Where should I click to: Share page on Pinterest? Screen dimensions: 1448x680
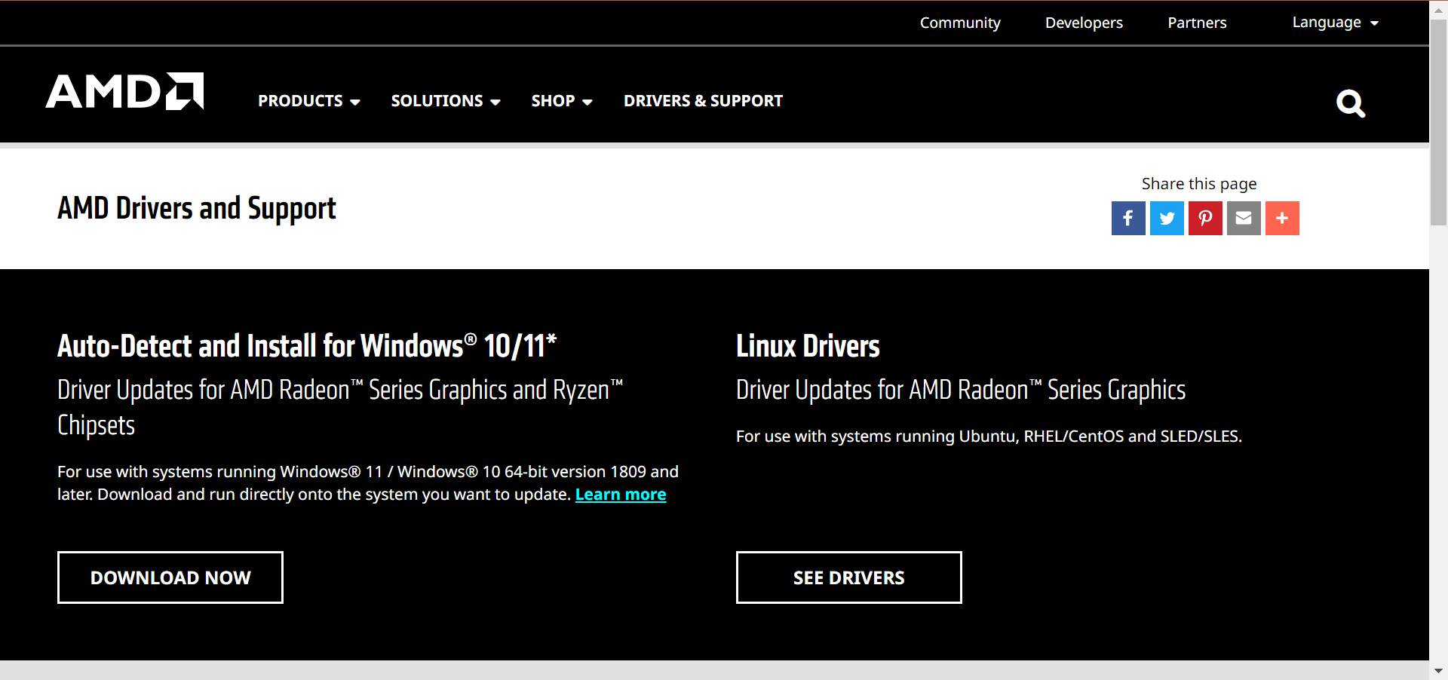tap(1205, 218)
